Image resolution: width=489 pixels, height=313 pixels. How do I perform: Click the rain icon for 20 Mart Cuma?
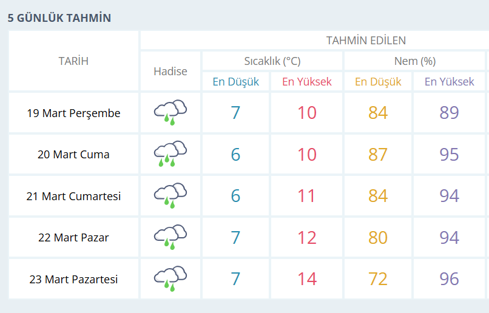[170, 154]
